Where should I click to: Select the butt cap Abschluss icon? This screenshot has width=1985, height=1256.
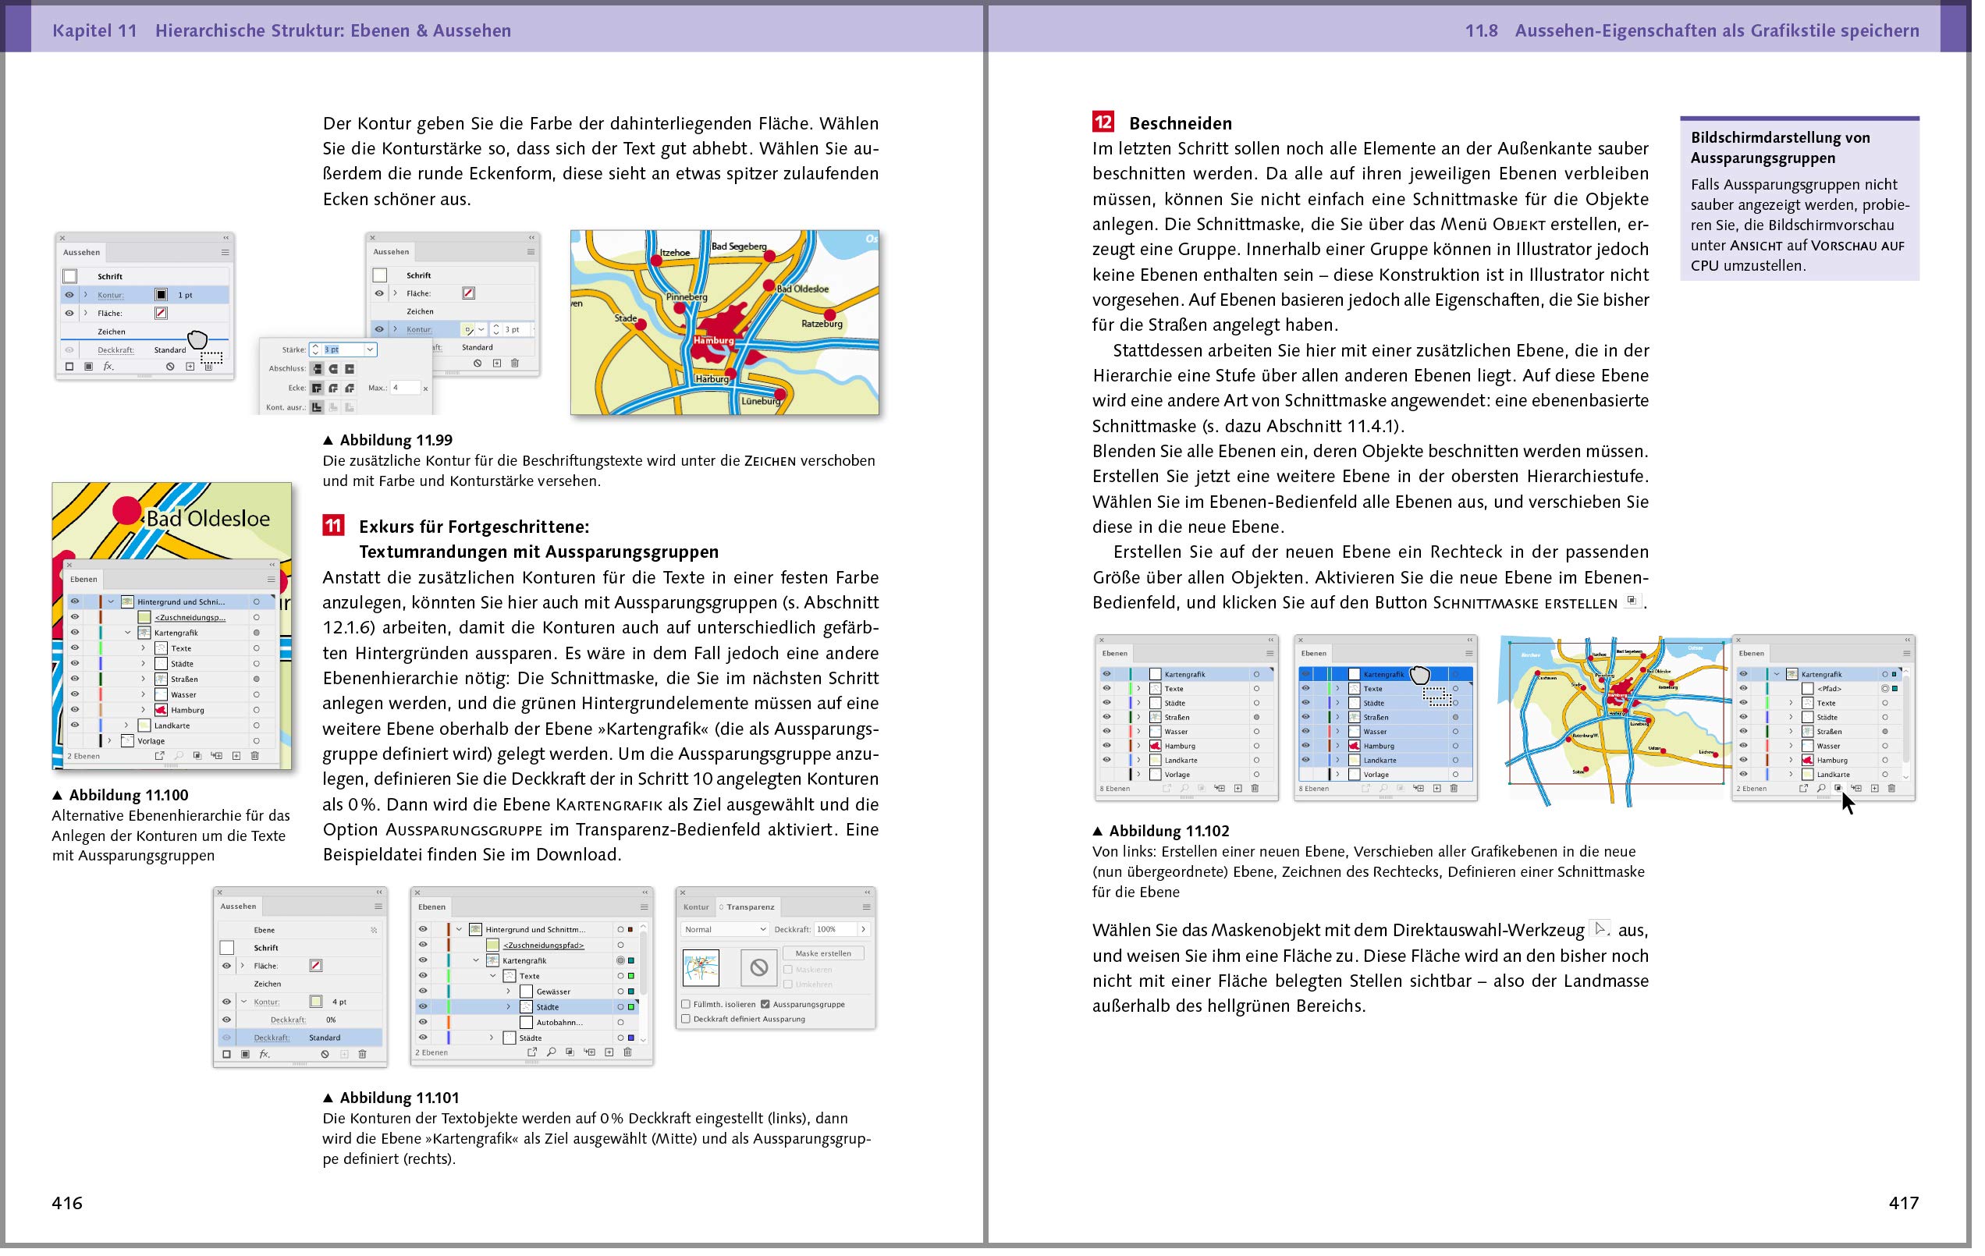tap(318, 371)
